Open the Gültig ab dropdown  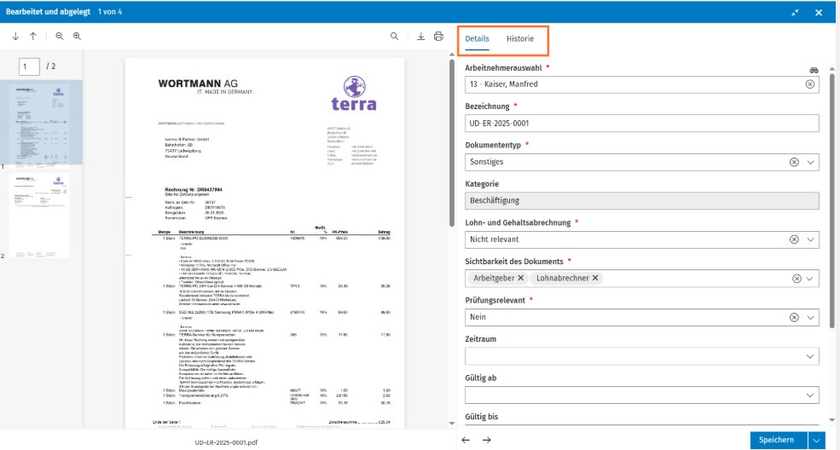pos(810,395)
